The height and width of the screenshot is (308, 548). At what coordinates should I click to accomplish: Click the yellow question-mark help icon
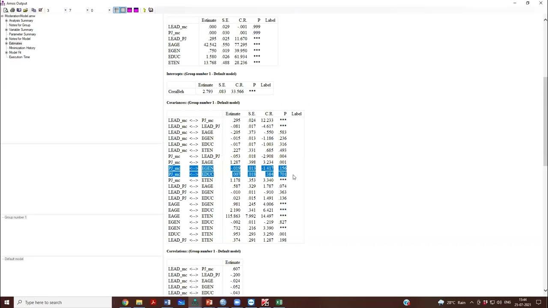click(x=144, y=10)
